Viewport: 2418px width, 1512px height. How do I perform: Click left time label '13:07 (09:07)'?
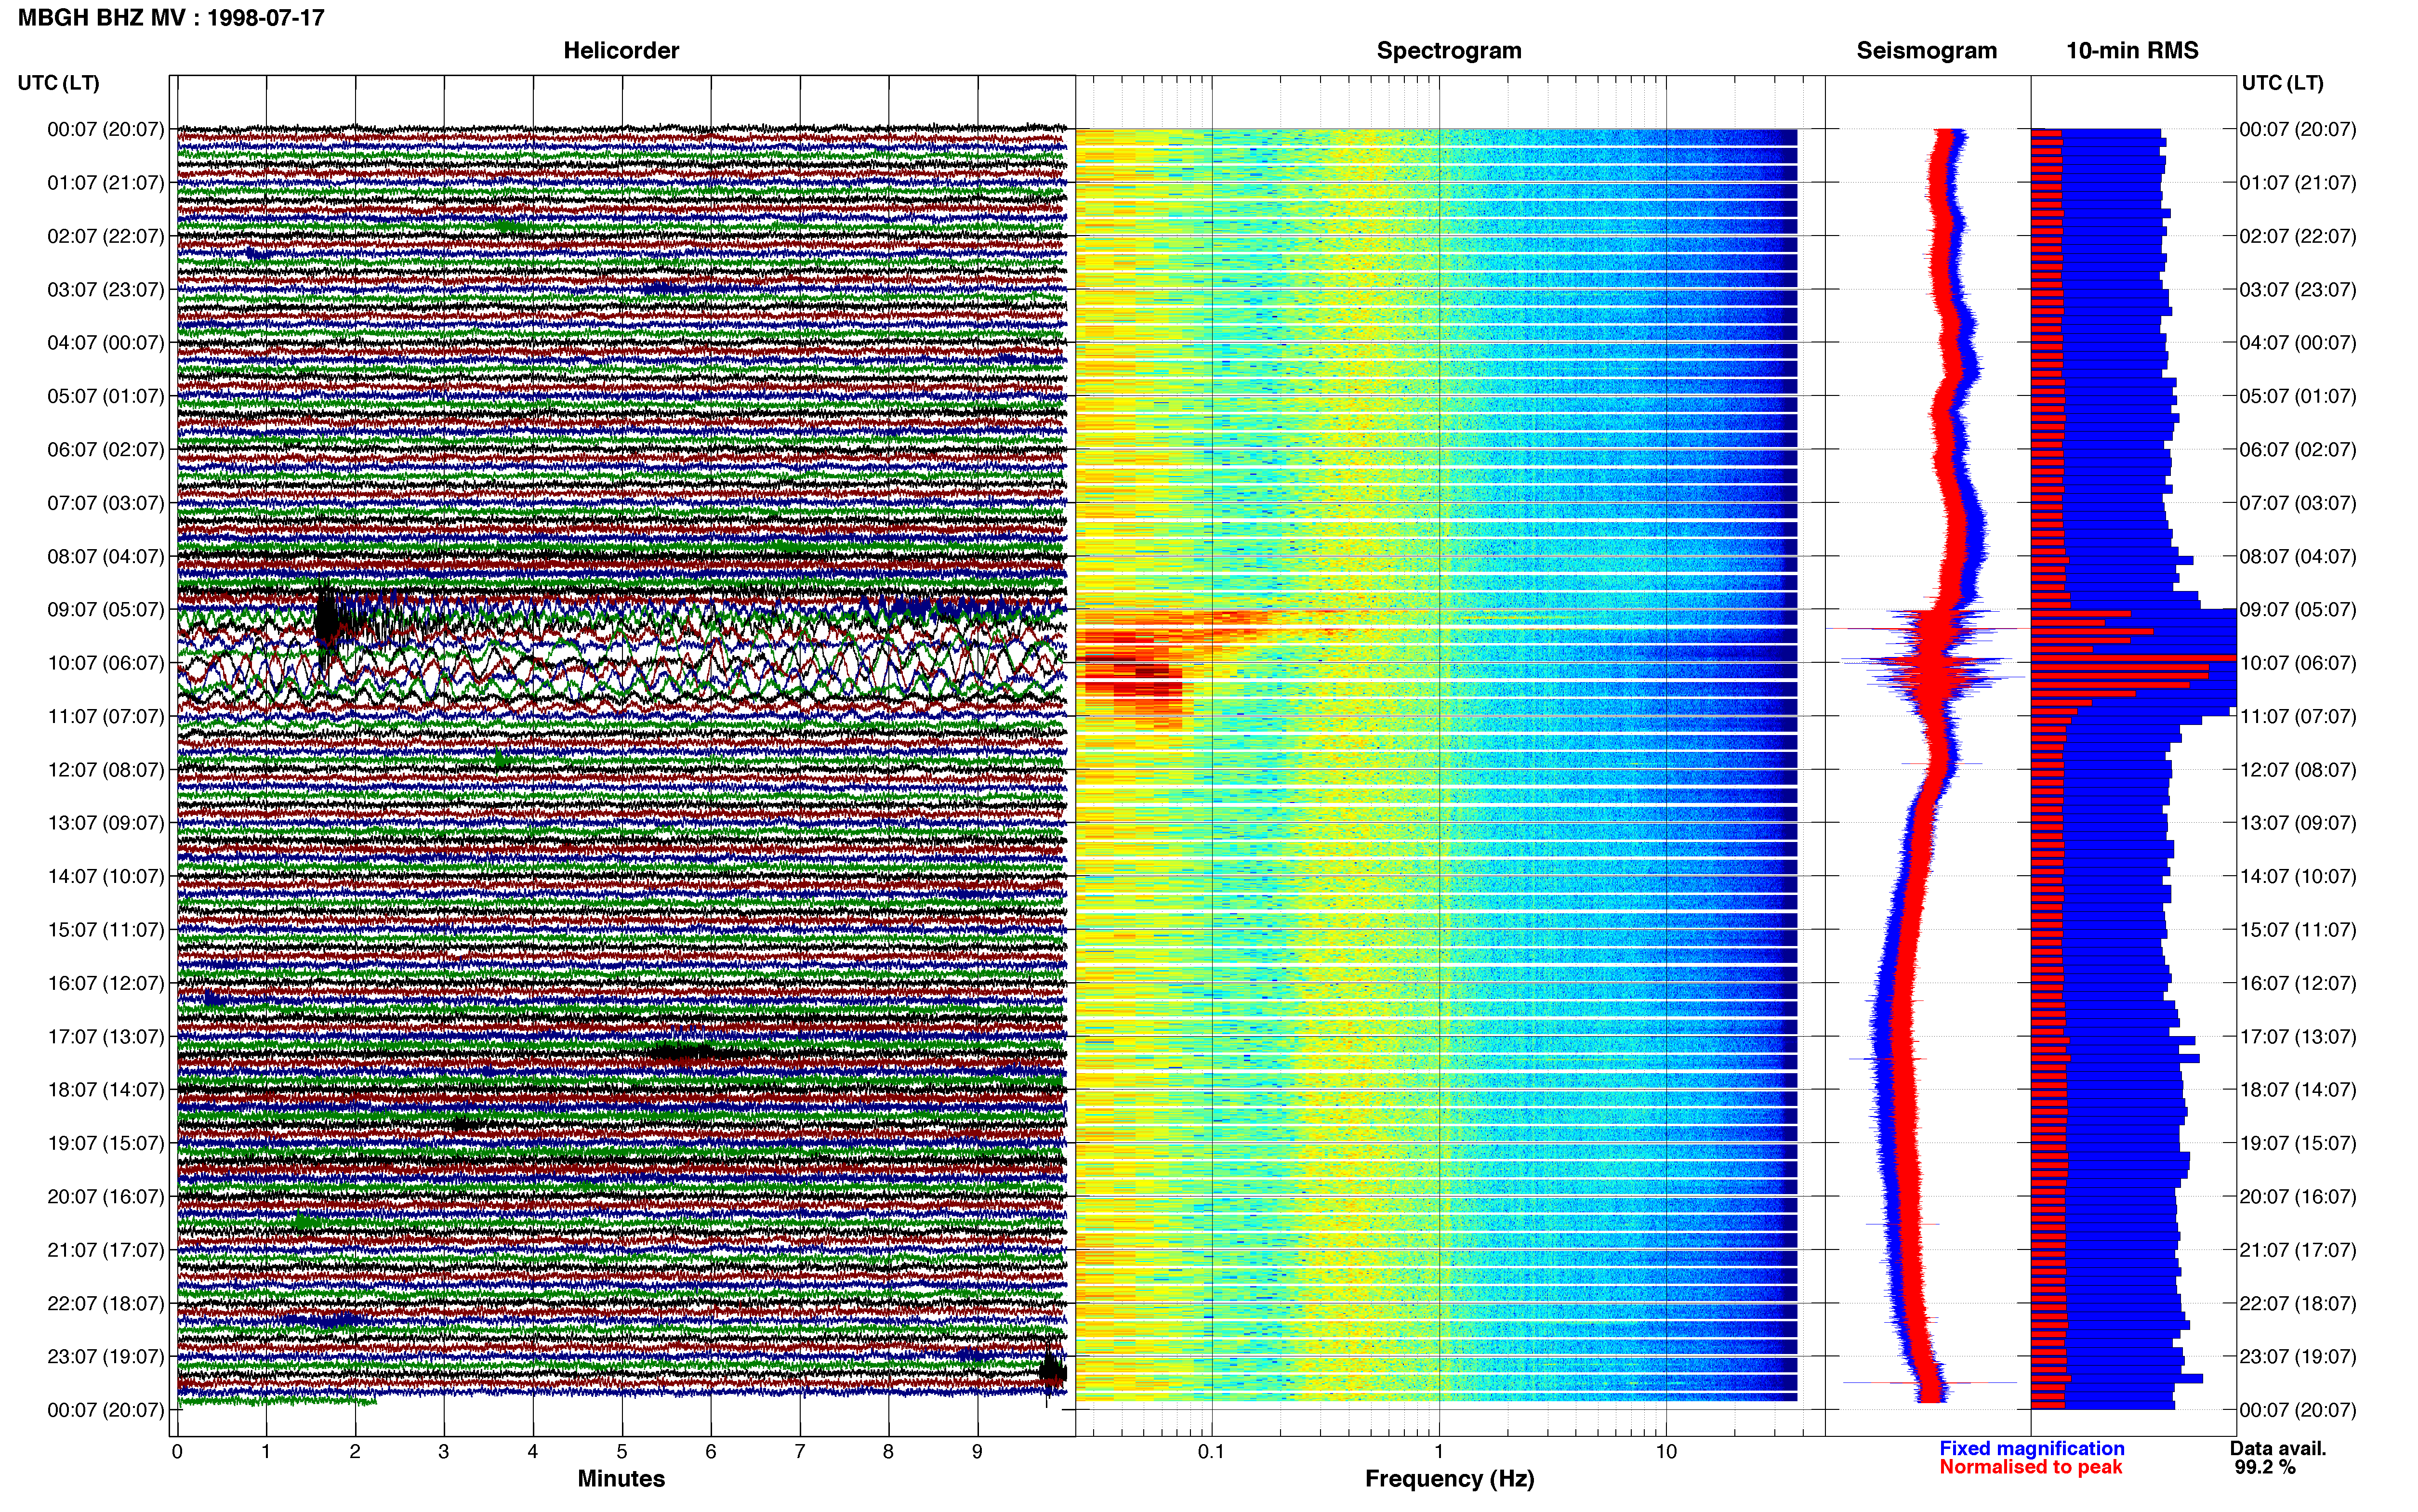pos(105,822)
